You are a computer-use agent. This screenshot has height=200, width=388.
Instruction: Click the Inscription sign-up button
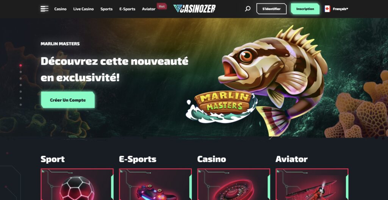tap(305, 9)
